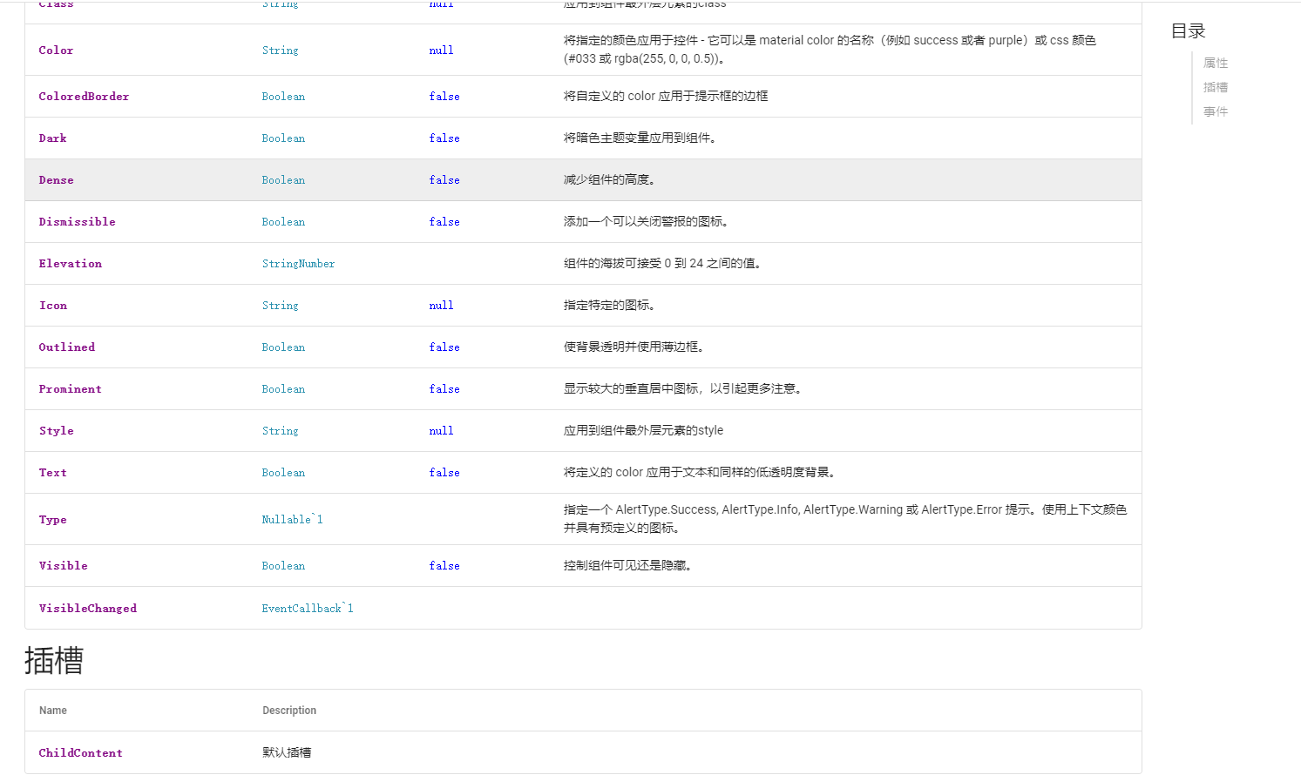Image resolution: width=1301 pixels, height=775 pixels.
Task: Open the 属性 link in table of contents
Action: [1215, 63]
